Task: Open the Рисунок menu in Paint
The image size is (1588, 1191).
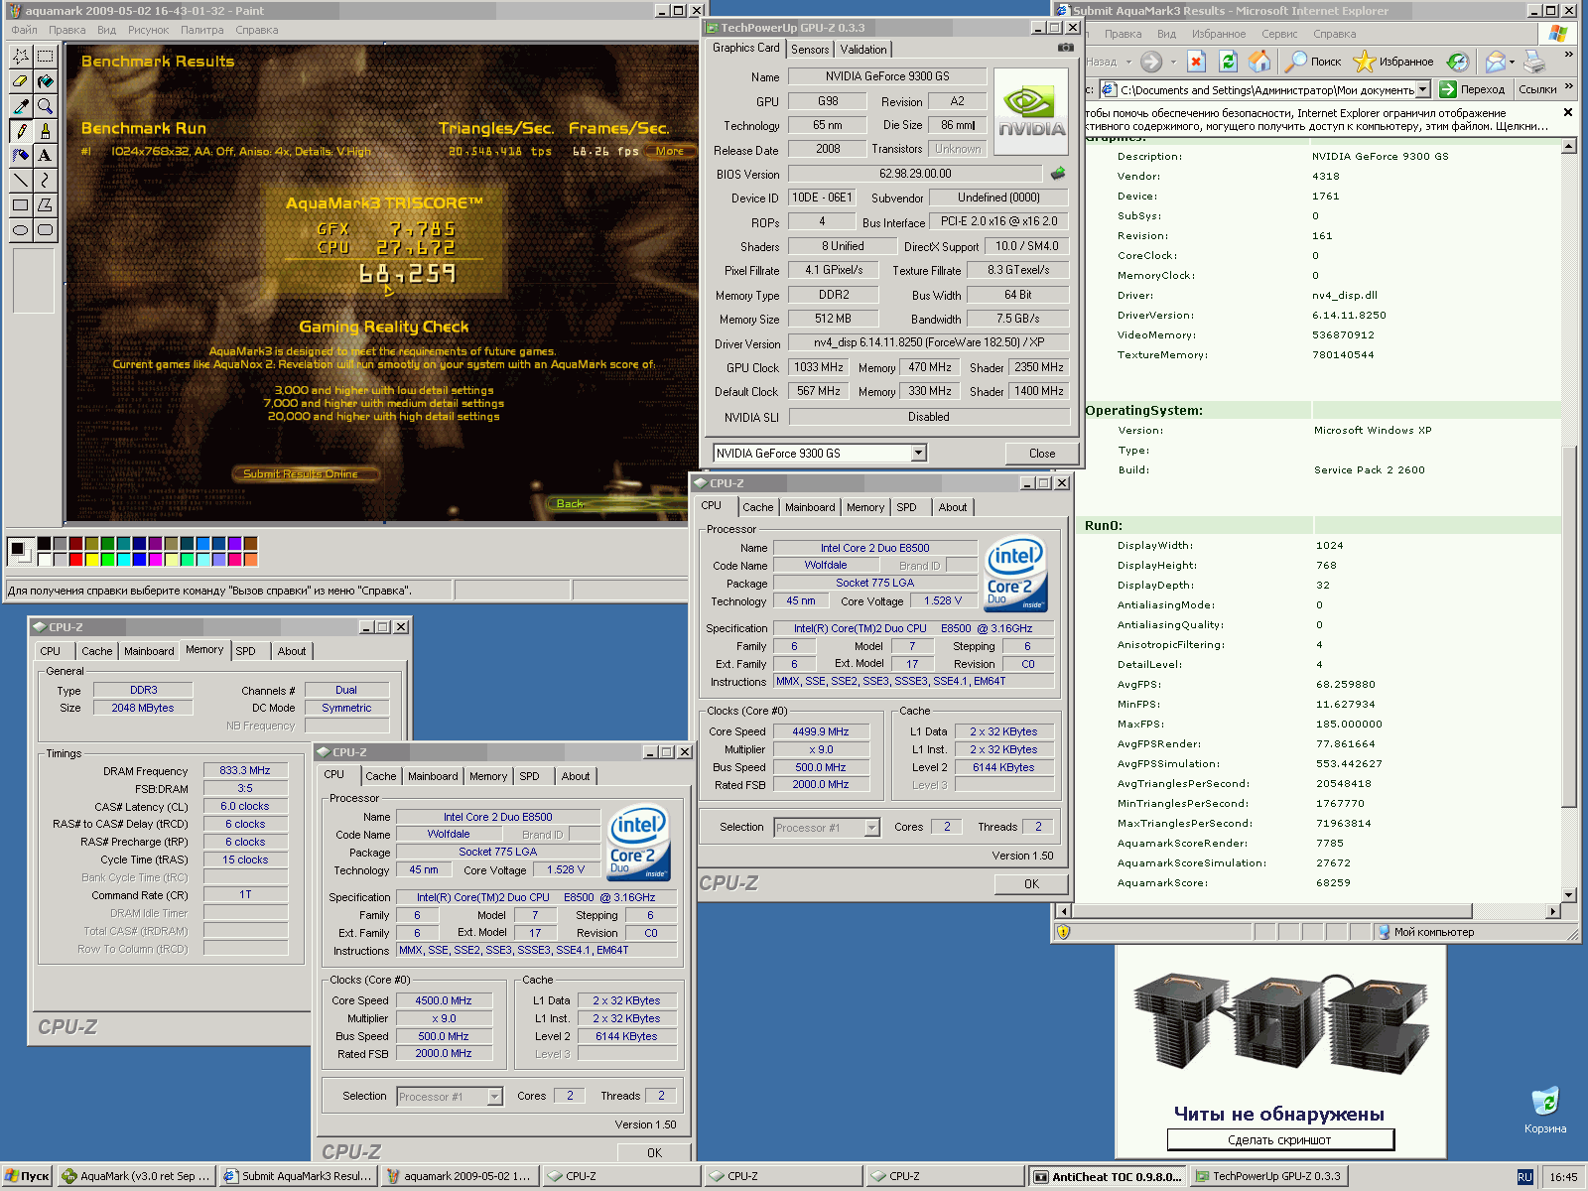Action: pos(148,30)
